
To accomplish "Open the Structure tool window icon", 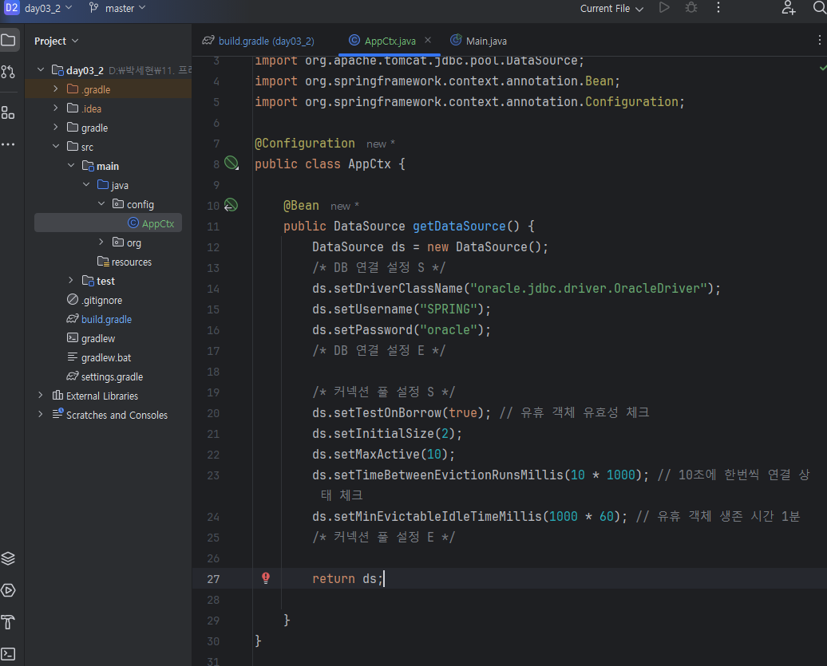I will coord(9,112).
